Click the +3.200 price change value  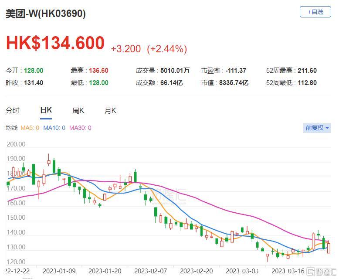126,49
